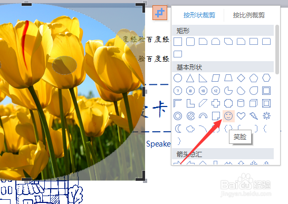This screenshot has width=288, height=204.
Task: Click the crop tool button beside image
Action: [x=160, y=13]
